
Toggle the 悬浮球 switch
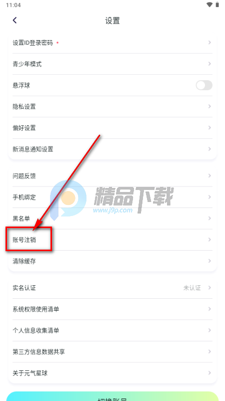(204, 85)
